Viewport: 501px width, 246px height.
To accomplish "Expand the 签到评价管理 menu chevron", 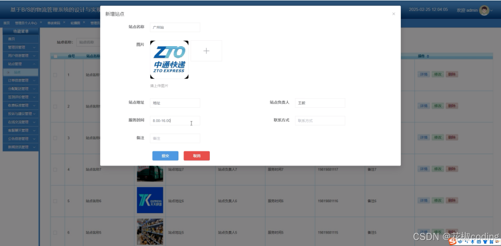I will point(34,97).
